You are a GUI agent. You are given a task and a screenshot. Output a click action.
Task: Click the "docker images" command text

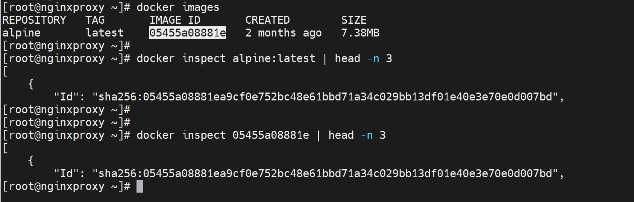(x=177, y=8)
